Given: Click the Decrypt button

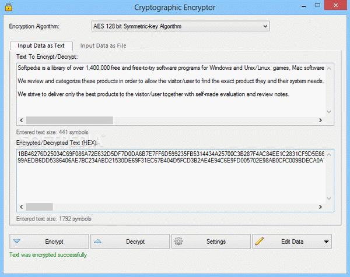Looking at the screenshot, I should 130,242.
